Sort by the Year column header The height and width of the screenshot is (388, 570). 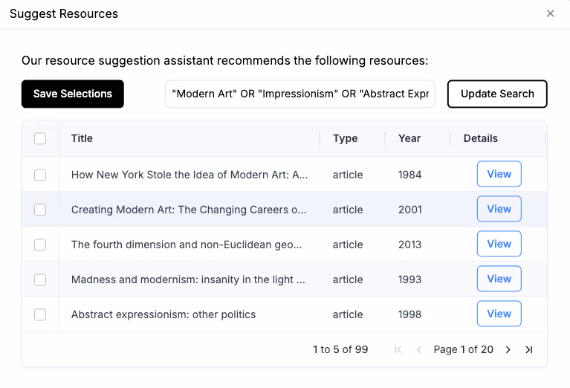409,138
